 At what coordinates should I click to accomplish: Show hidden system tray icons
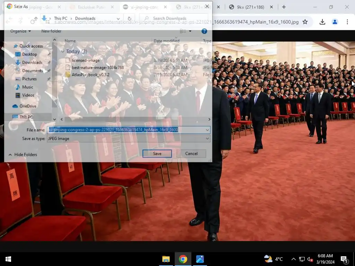(x=294, y=259)
